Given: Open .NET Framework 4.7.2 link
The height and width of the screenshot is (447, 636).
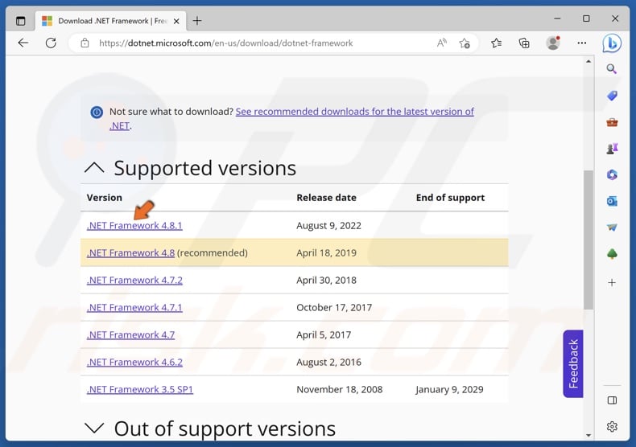Looking at the screenshot, I should pos(134,281).
